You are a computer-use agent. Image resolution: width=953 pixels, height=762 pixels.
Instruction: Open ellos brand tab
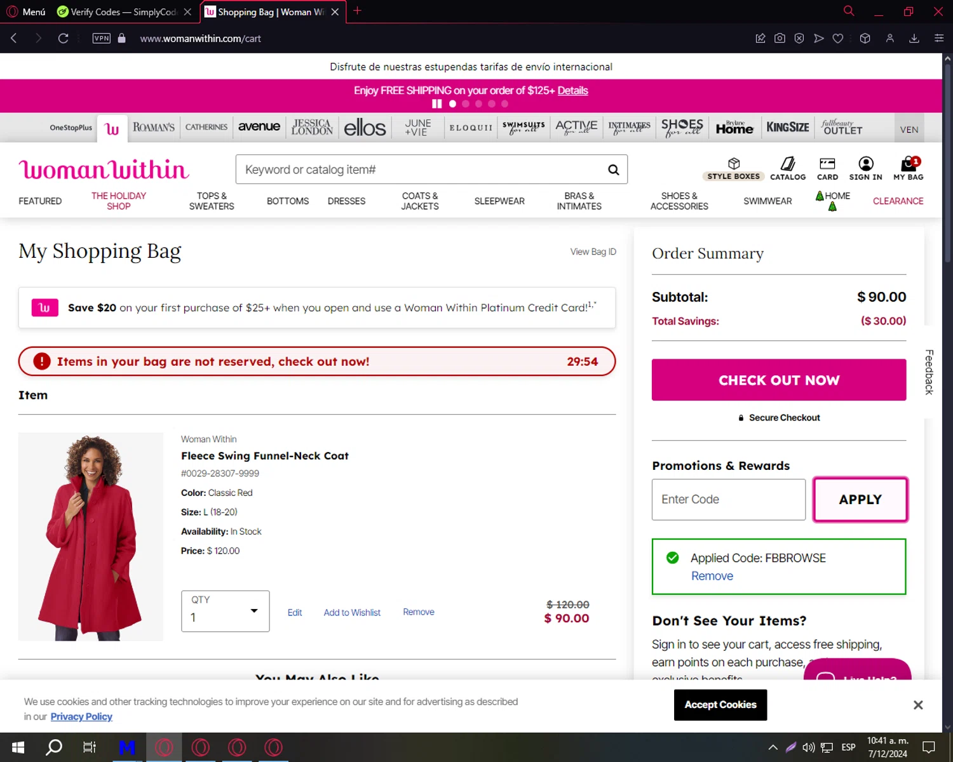pos(365,128)
